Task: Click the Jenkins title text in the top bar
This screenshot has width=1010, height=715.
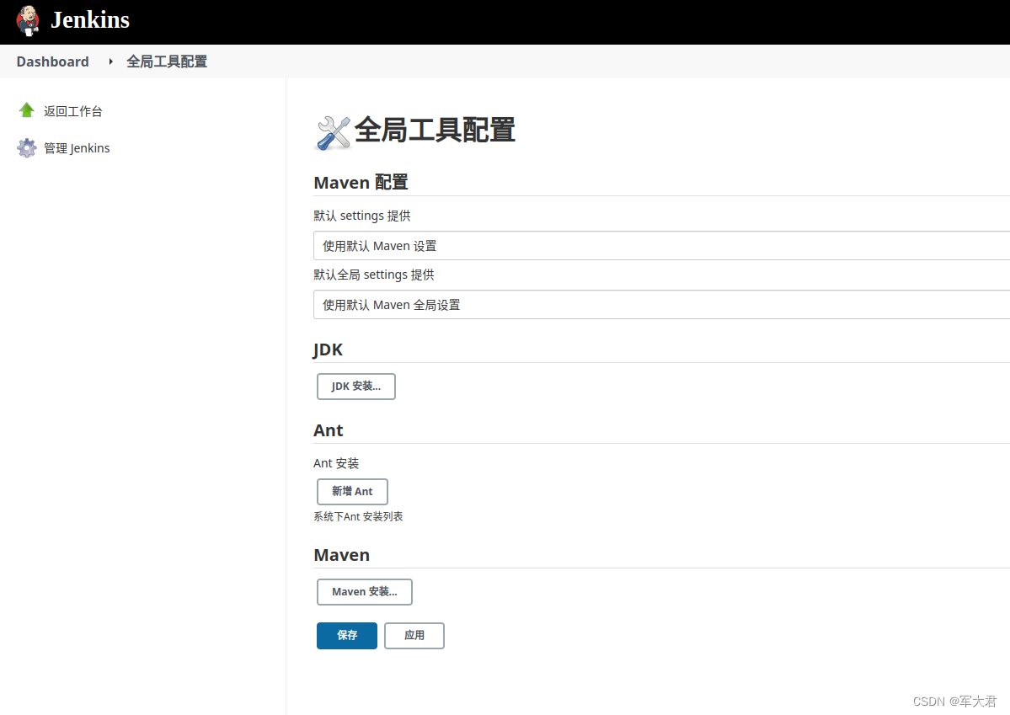Action: tap(90, 19)
